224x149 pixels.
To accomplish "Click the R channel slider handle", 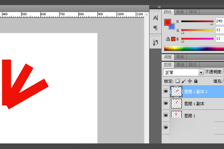I will point(212,24).
